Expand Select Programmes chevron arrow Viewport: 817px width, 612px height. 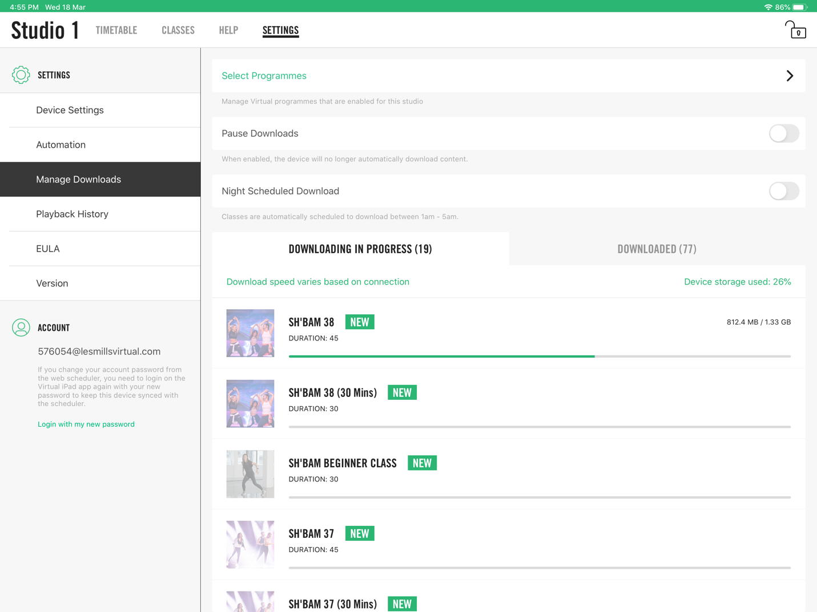click(x=790, y=76)
